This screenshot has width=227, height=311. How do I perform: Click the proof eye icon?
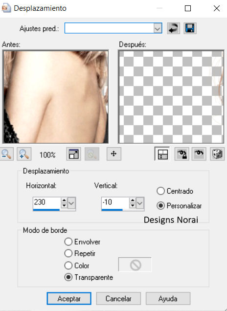click(x=199, y=154)
